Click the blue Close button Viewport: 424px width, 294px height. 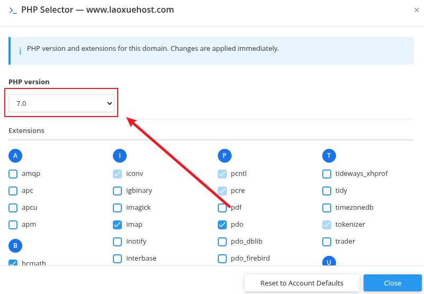coord(392,283)
